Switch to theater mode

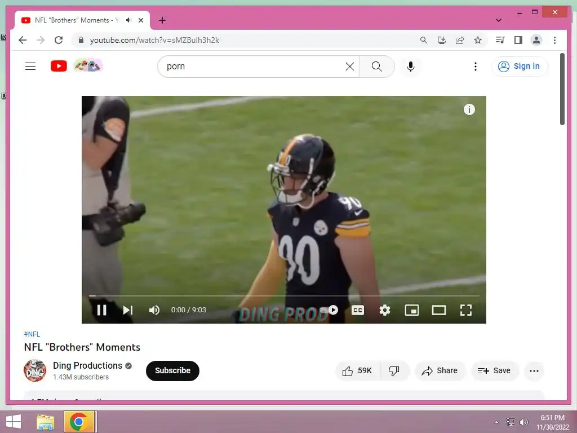tap(438, 310)
